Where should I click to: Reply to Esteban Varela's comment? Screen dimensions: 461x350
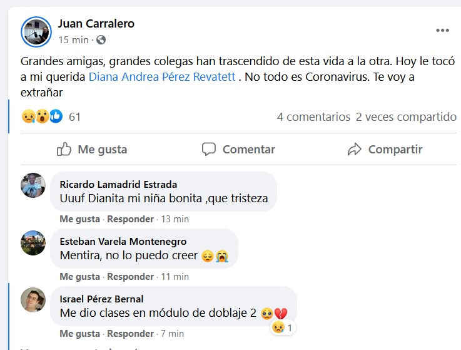click(x=130, y=277)
